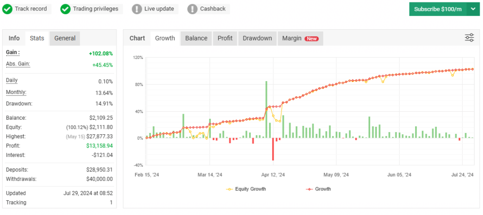Click the Track record green checkmark icon
This screenshot has width=483, height=215.
[x=8, y=9]
